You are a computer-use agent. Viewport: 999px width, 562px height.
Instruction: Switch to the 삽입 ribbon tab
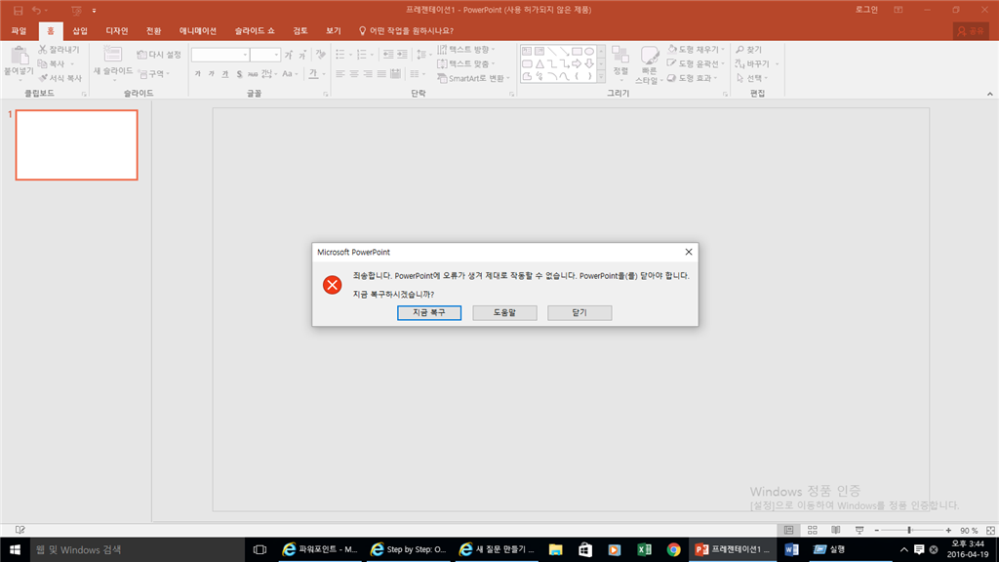pos(80,30)
